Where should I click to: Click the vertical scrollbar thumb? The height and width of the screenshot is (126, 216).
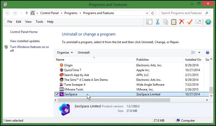tap(211, 90)
